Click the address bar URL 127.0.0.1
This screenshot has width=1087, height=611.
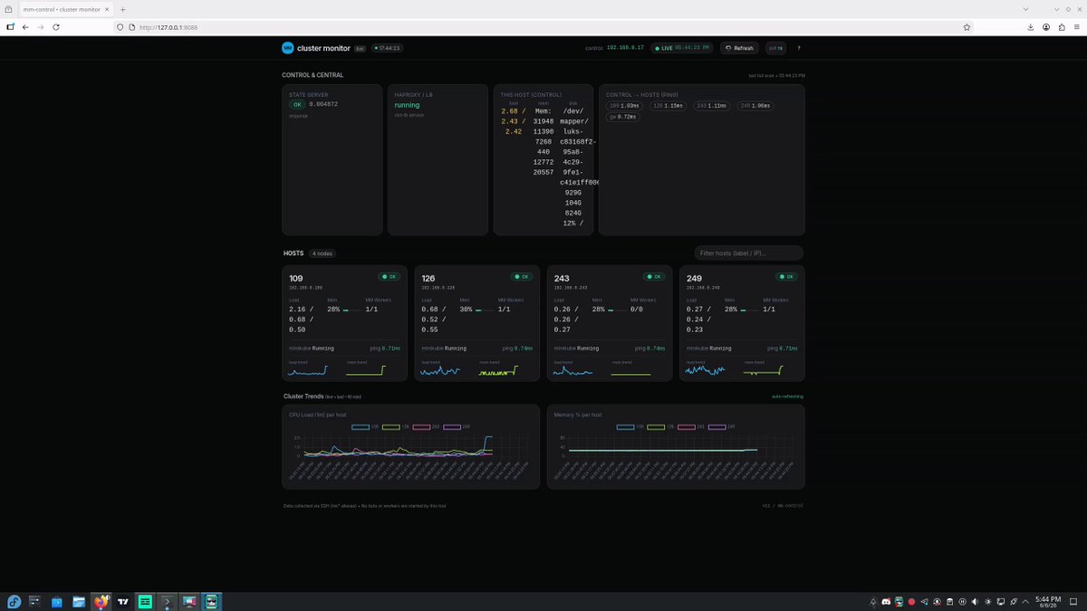(x=168, y=27)
